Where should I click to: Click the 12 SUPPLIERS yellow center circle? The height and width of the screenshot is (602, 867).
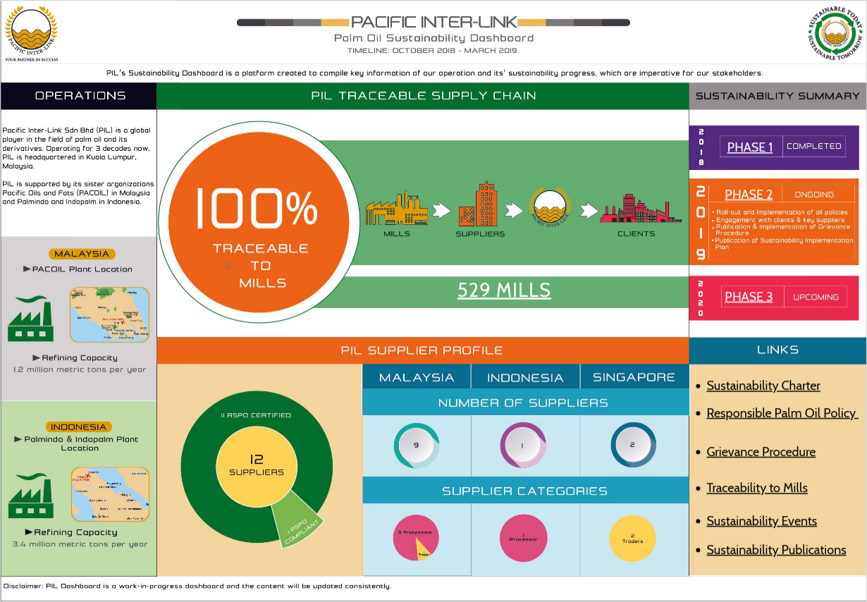click(x=257, y=466)
